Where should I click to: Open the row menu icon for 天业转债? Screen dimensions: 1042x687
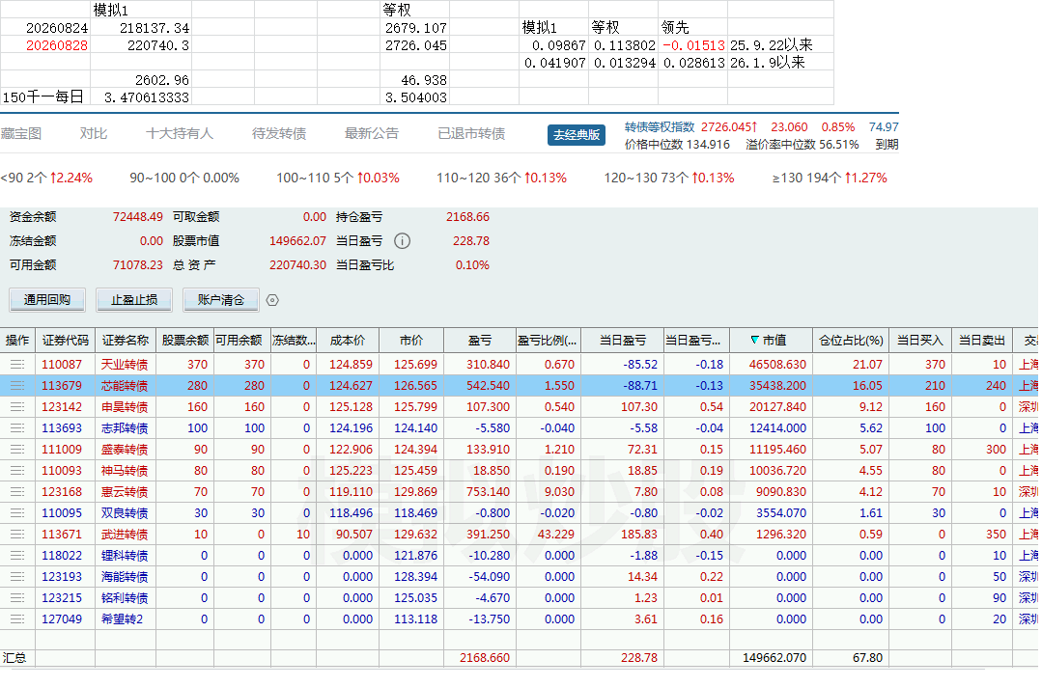tap(17, 365)
